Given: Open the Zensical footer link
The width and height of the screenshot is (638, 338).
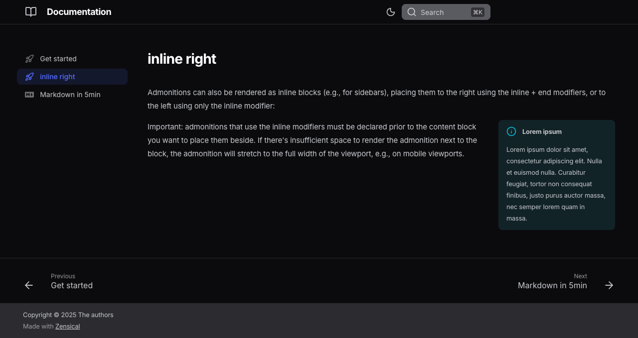Looking at the screenshot, I should tap(67, 327).
